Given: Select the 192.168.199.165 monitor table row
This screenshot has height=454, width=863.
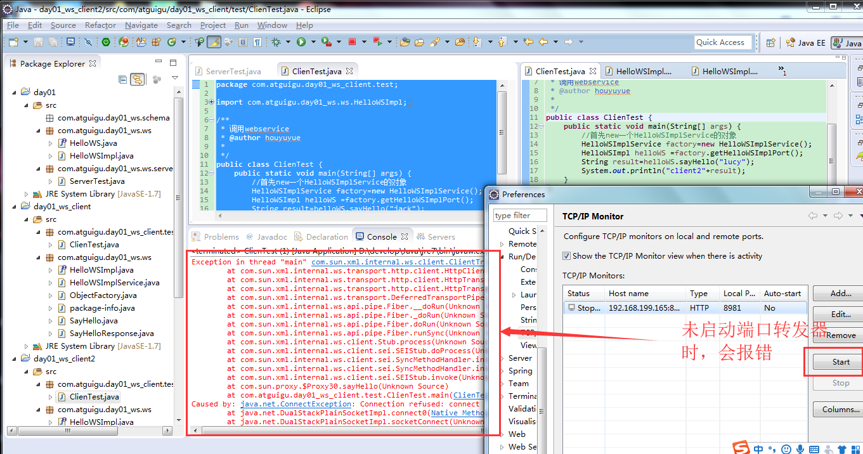Looking at the screenshot, I should coord(685,308).
